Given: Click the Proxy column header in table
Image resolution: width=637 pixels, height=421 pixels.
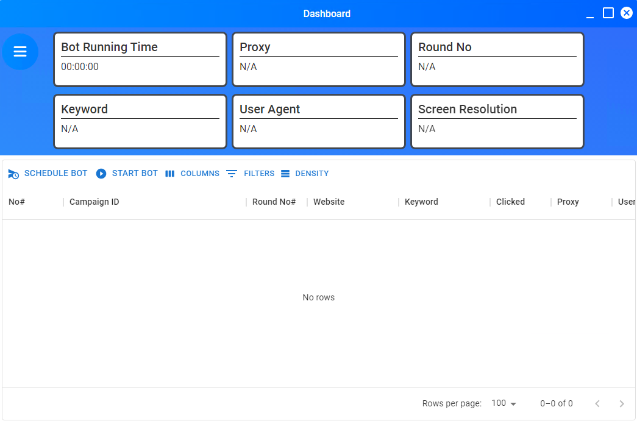Looking at the screenshot, I should click(x=568, y=202).
